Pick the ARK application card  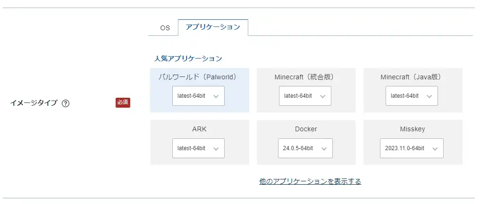pos(200,143)
